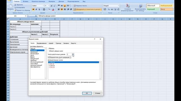Viewport: 181px width, 101px height.
Task: Click the Comma Style (000) icon
Action: pyautogui.click(x=112, y=9)
